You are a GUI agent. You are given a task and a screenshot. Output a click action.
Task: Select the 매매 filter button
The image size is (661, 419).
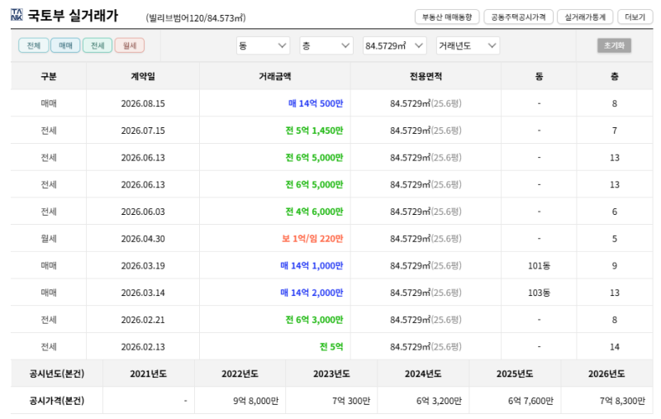click(x=65, y=45)
